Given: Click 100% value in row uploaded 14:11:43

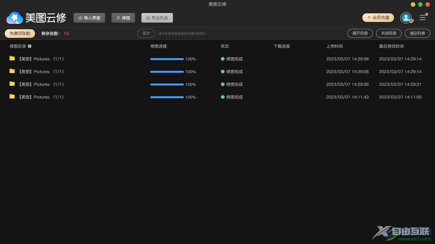Looking at the screenshot, I should 190,97.
